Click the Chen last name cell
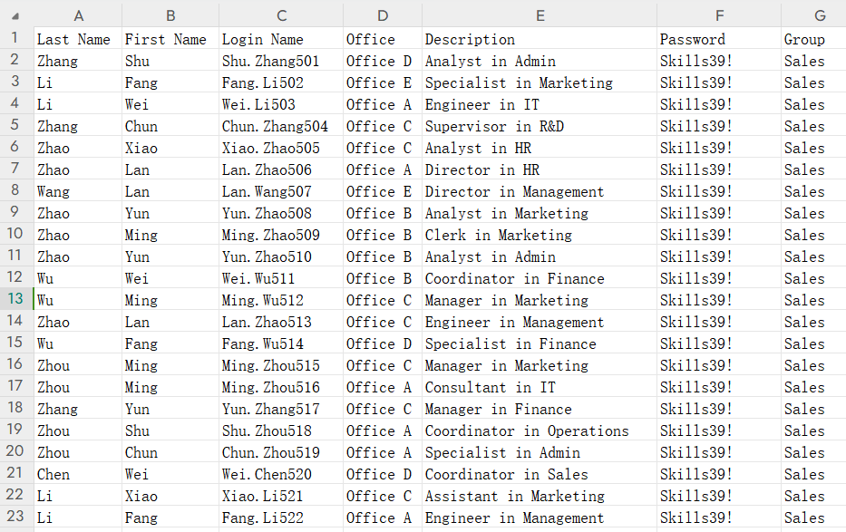 78,474
